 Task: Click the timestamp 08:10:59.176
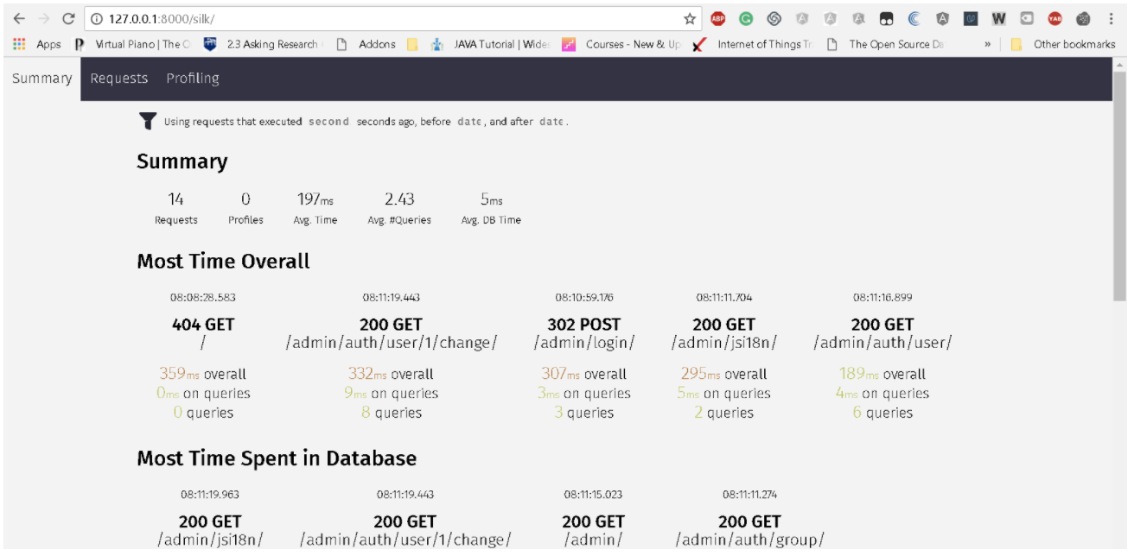pos(584,297)
